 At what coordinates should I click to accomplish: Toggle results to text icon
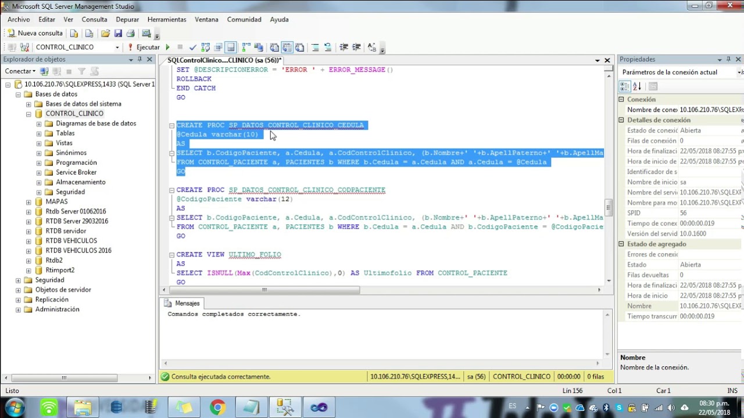[x=274, y=47]
